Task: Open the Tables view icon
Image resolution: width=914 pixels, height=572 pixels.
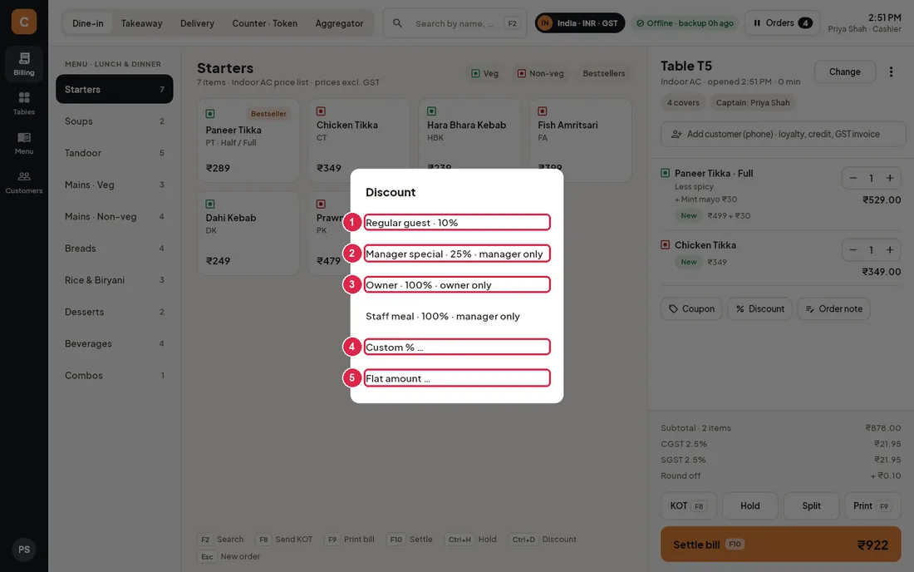Action: (24, 102)
